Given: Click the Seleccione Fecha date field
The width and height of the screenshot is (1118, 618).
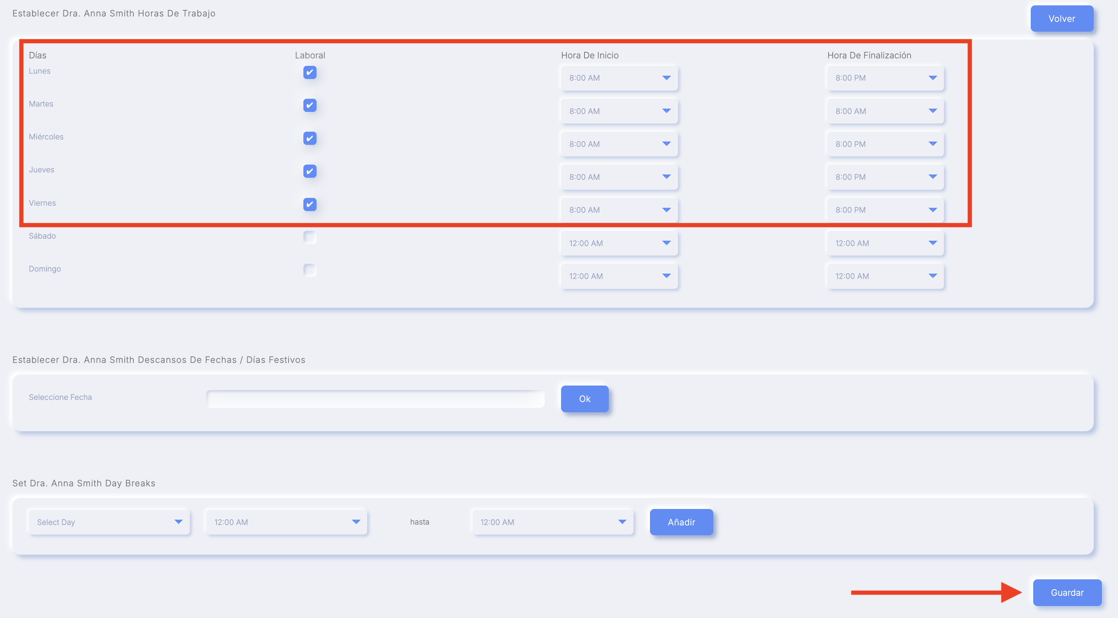Looking at the screenshot, I should tap(375, 399).
